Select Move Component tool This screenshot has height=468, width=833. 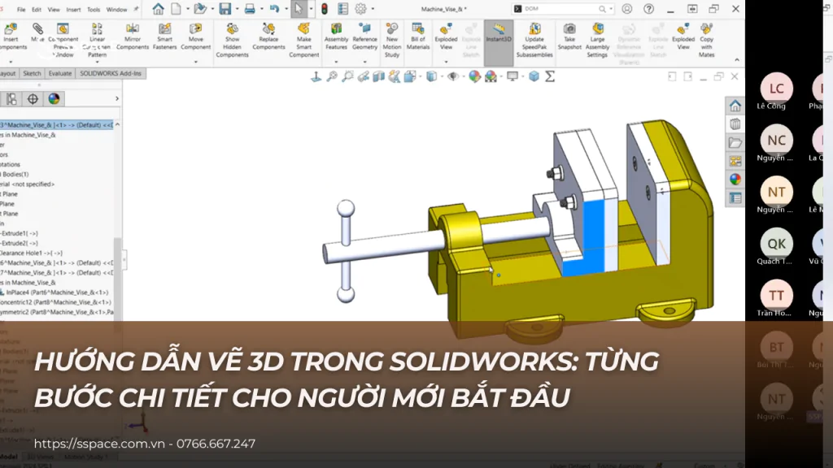tap(195, 37)
